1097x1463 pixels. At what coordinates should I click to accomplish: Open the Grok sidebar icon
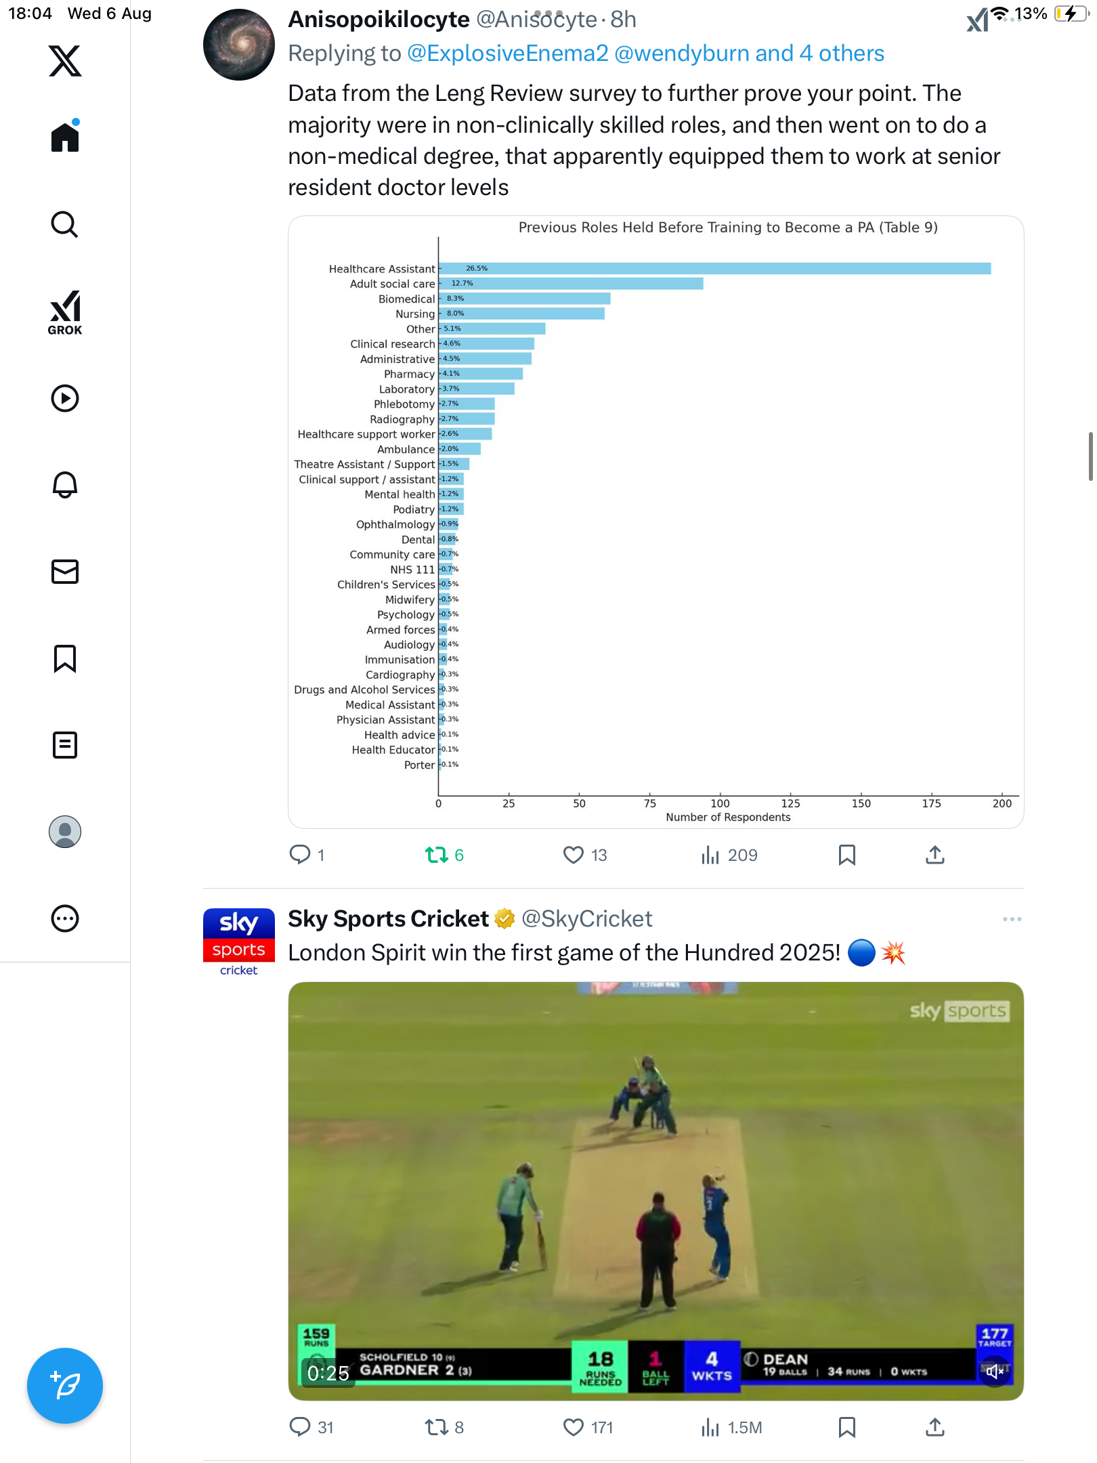(x=65, y=312)
